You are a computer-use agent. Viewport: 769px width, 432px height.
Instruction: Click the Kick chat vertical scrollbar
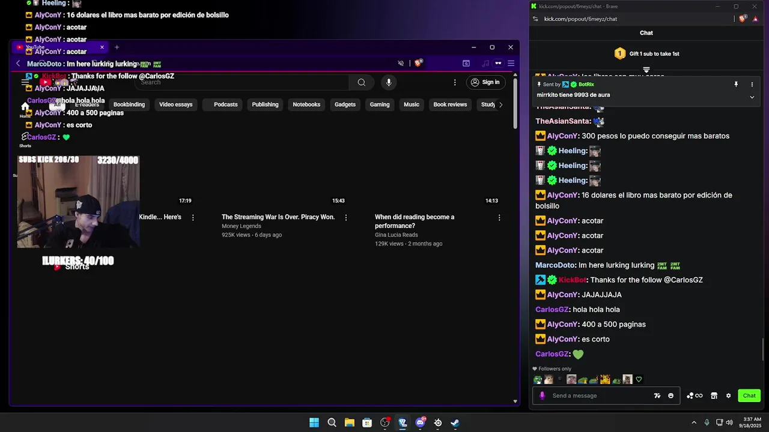764,350
